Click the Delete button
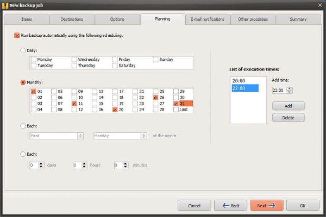 [x=288, y=118]
